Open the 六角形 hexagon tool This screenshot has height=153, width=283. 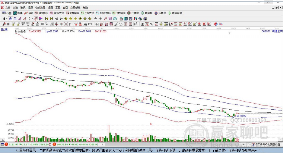pos(160,13)
